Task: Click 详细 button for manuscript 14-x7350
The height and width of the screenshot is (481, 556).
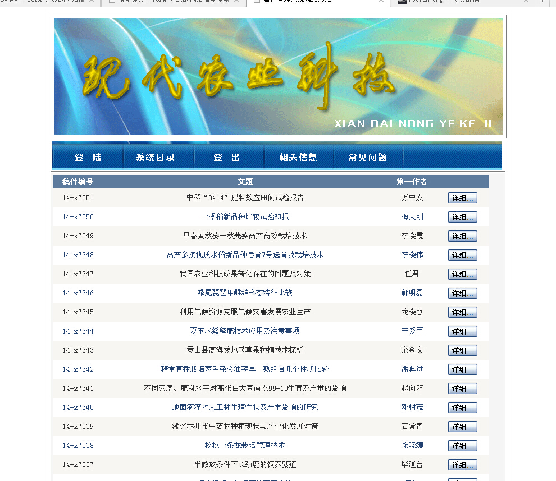Action: (x=462, y=217)
